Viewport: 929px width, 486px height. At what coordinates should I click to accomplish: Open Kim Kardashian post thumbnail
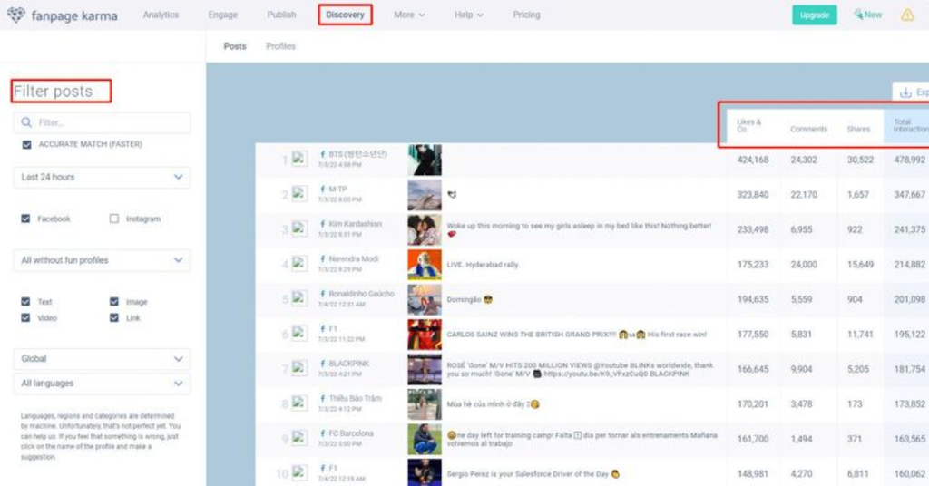click(x=425, y=229)
